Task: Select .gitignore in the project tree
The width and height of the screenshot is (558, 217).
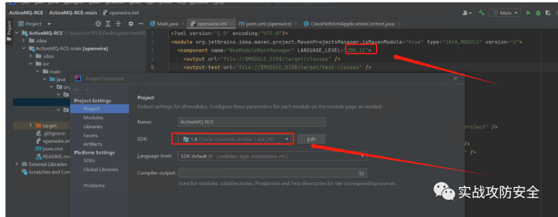Action: pos(53,134)
